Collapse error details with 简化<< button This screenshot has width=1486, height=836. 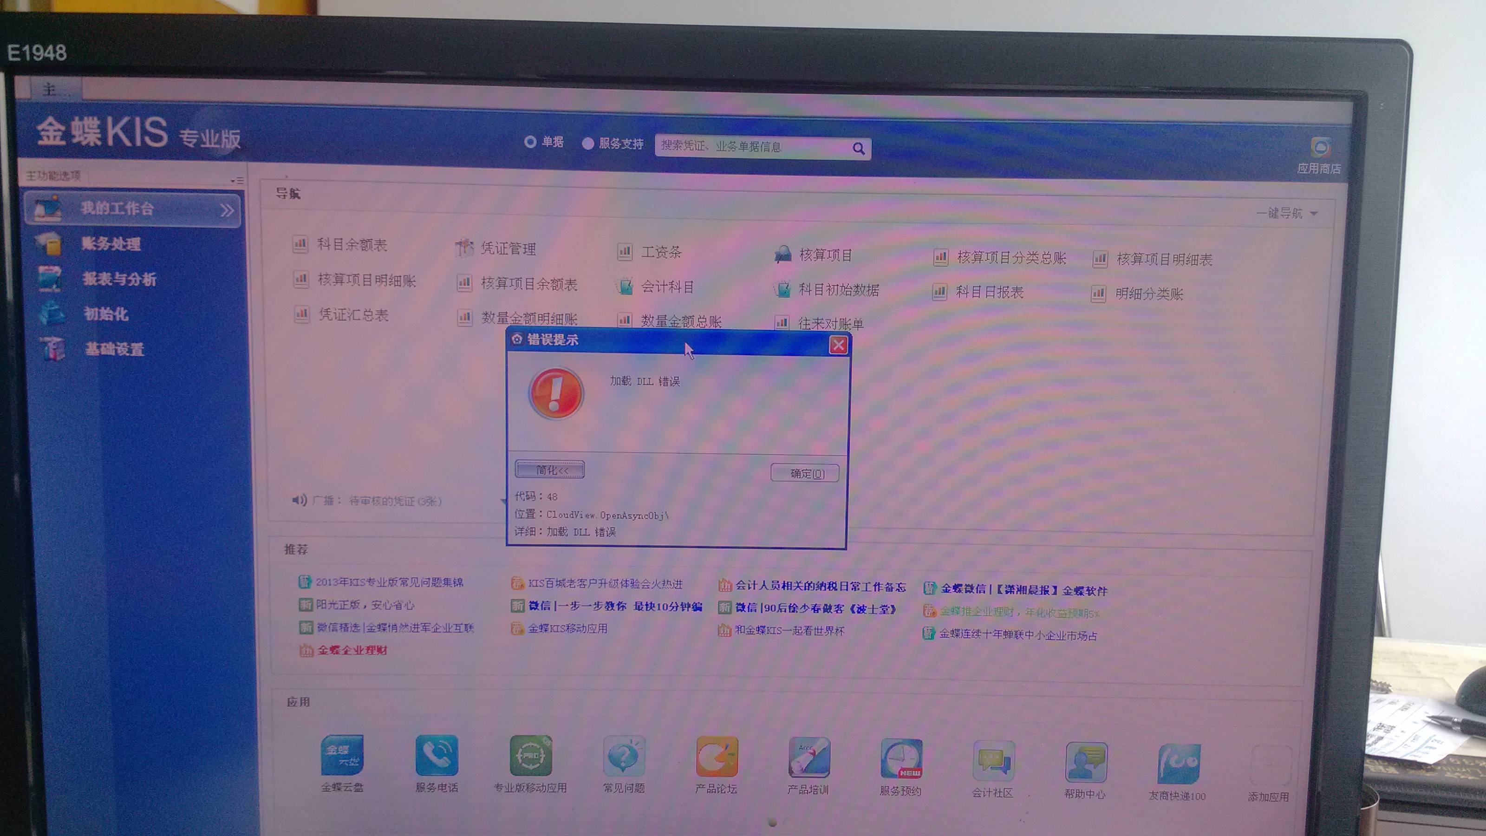coord(550,470)
